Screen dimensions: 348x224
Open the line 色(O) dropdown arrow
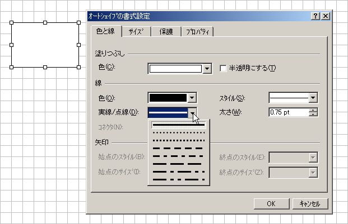click(192, 98)
